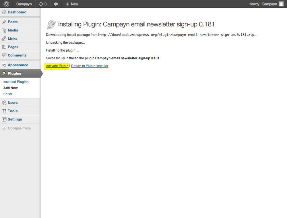This screenshot has width=287, height=218.
Task: Click the Appearance icon in sidebar
Action: click(x=4, y=65)
